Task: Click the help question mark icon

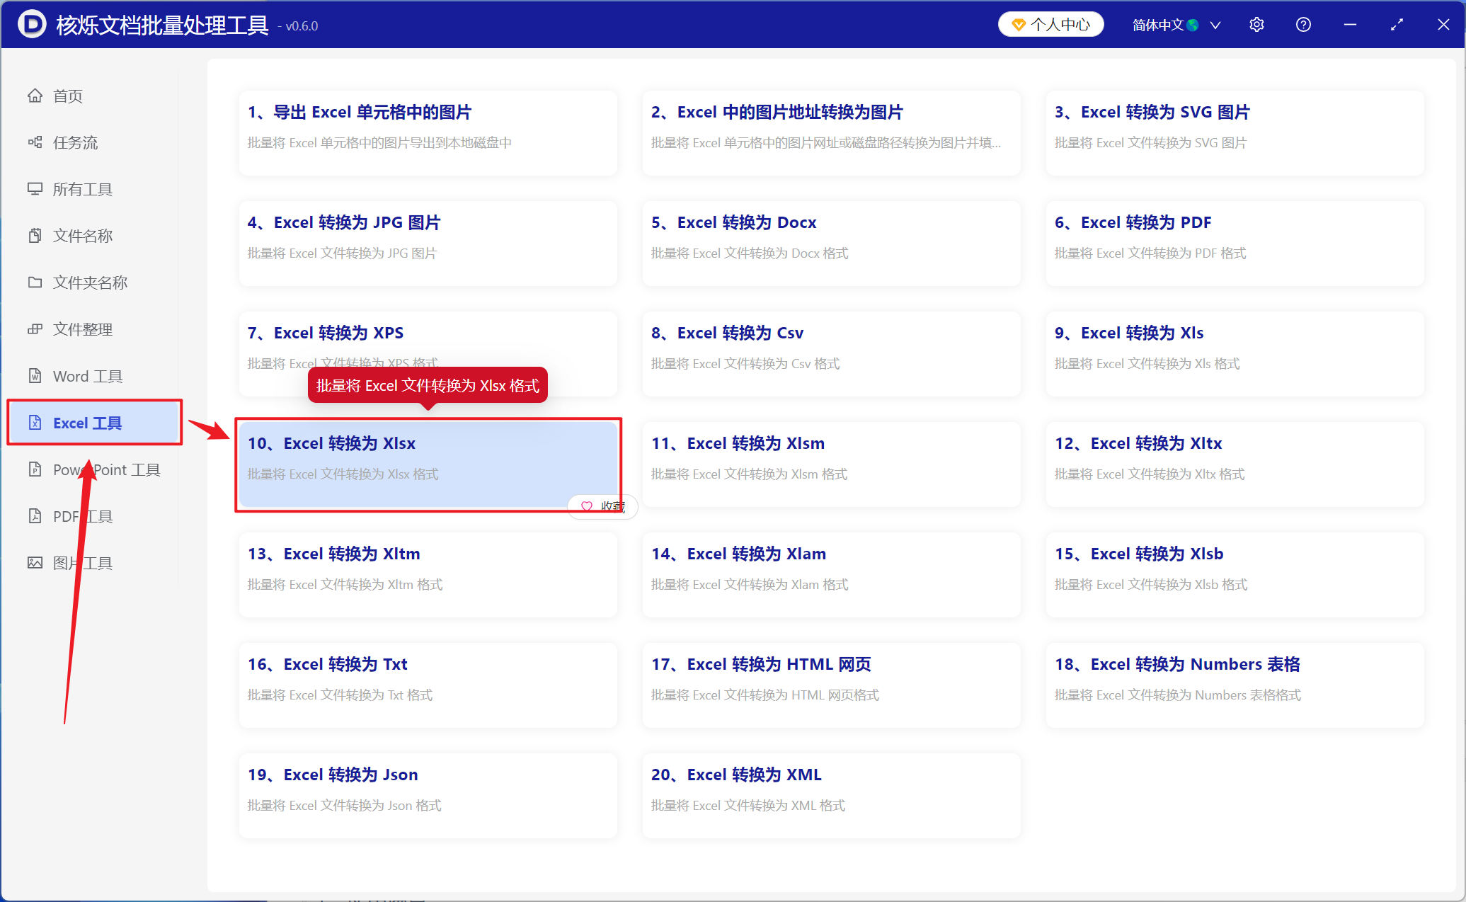Action: click(x=1303, y=25)
